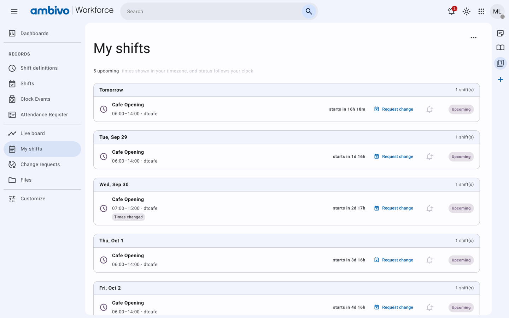Image resolution: width=509 pixels, height=318 pixels.
Task: Open Change requests in the sidebar
Action: tap(42, 164)
